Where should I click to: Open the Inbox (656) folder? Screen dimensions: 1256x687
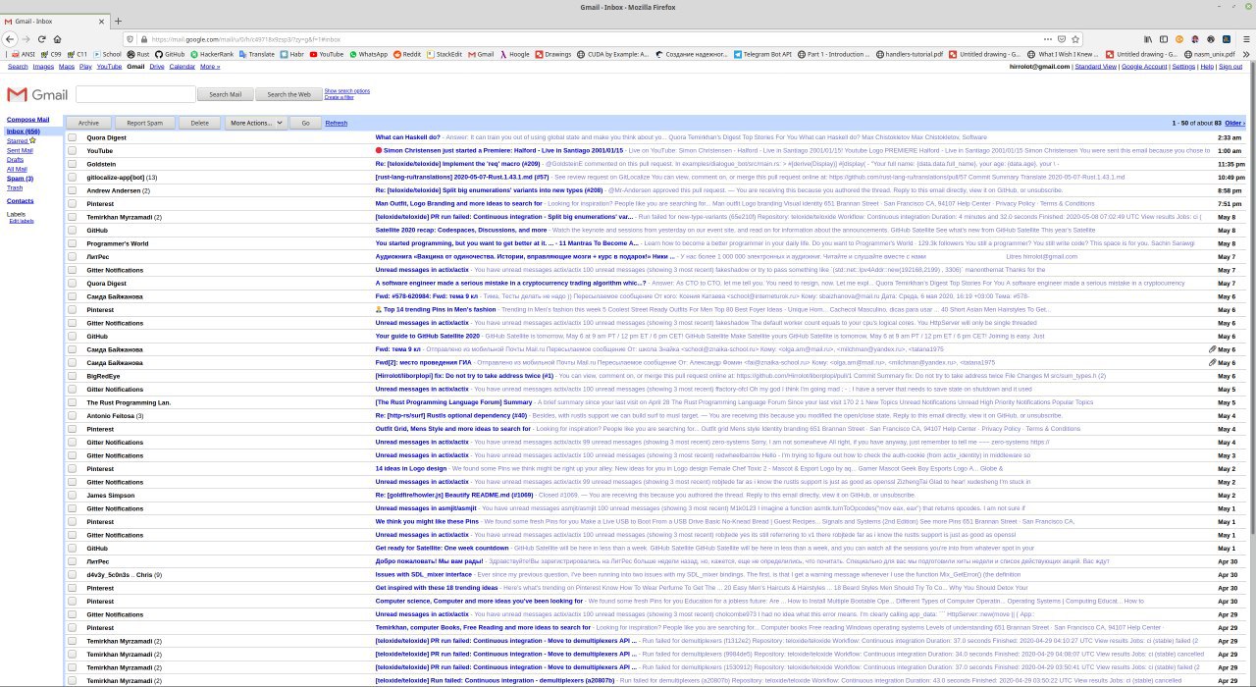tap(24, 131)
